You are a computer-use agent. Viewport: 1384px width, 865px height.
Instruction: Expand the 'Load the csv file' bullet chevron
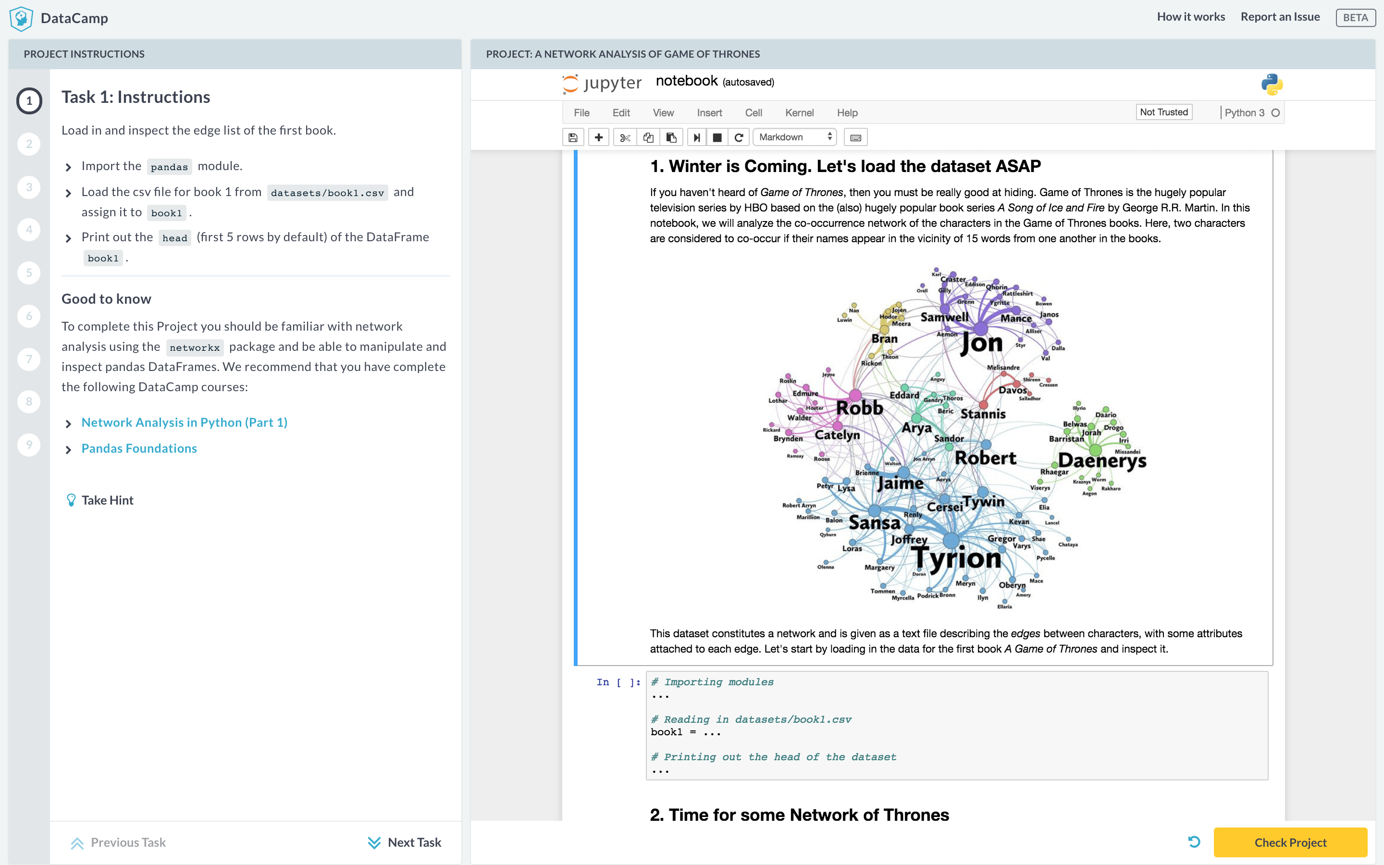coord(68,193)
